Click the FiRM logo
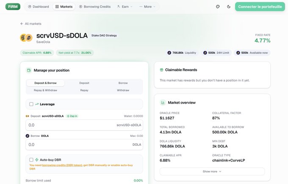288x184 pixels. 13,7
